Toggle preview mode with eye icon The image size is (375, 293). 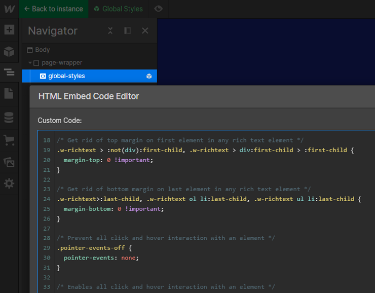pyautogui.click(x=159, y=9)
